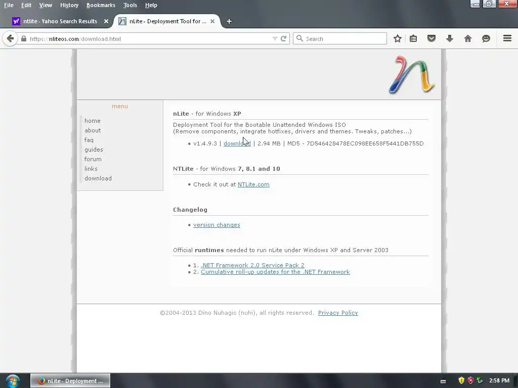Click the browser Back arrow button
Viewport: 518px width, 388px height.
(x=10, y=38)
